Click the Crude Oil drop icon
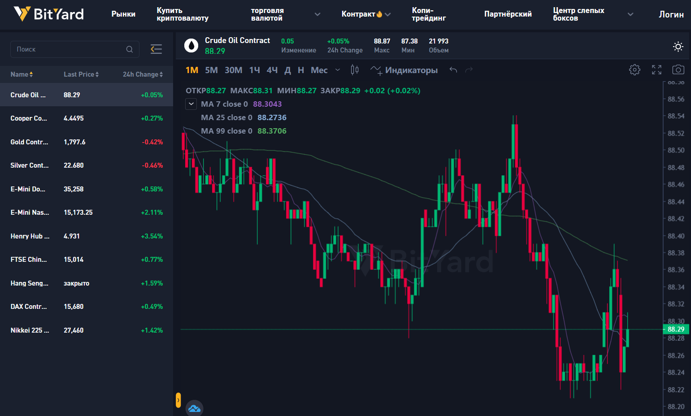 (191, 45)
